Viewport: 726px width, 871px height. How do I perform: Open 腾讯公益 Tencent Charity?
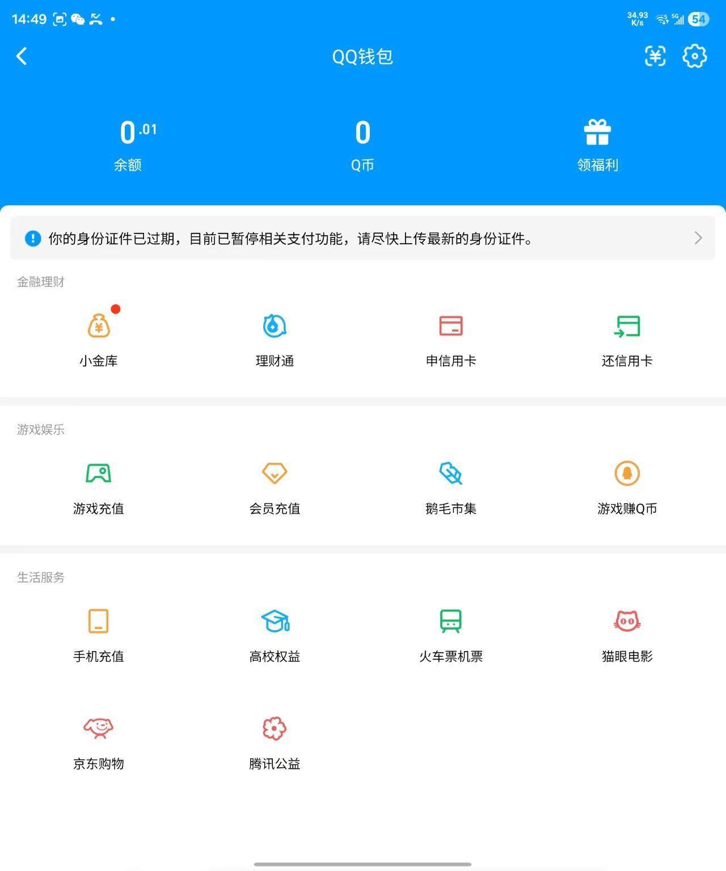(275, 741)
